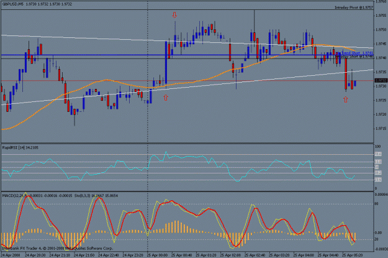Click time axis label 25 Apr 00:00
Viewport: 388px width, 258px height.
[x=157, y=255]
